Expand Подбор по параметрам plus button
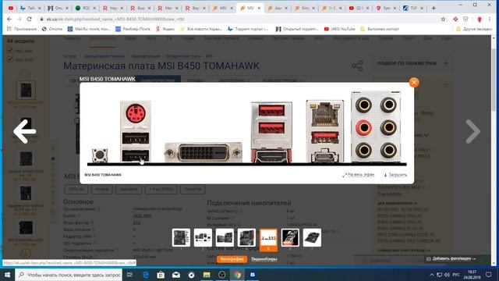Viewport: 499px width, 281px height. tap(445, 63)
